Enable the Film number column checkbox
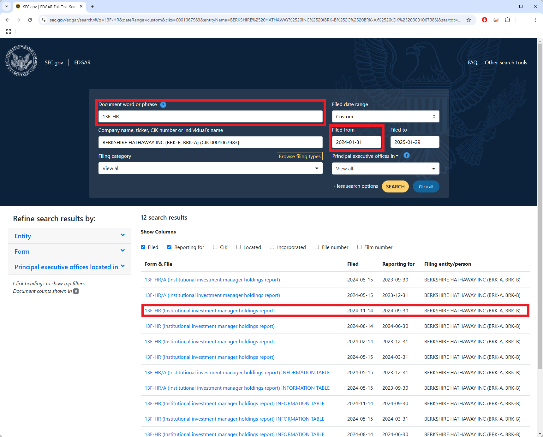This screenshot has width=543, height=437. 359,247
